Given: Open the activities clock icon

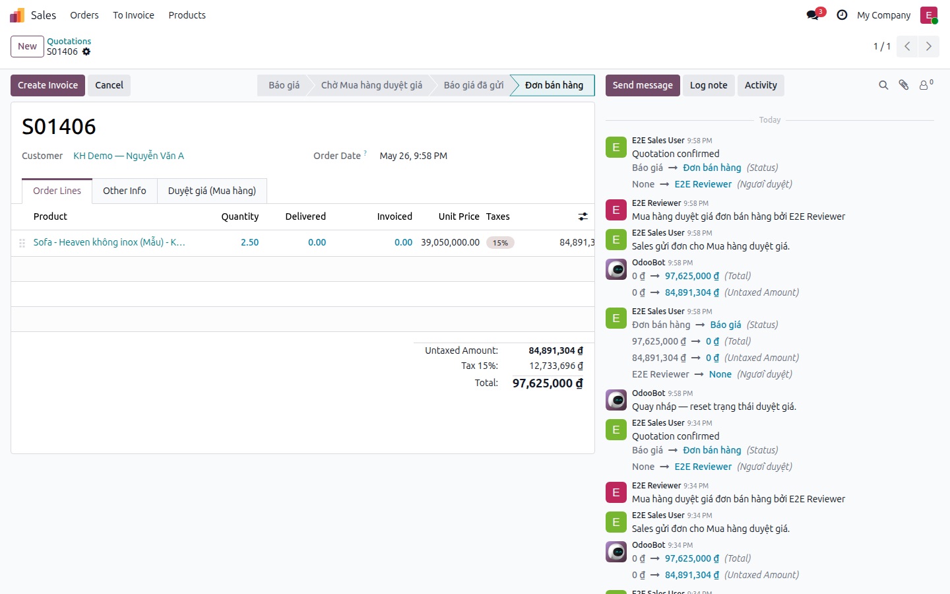Looking at the screenshot, I should tap(842, 15).
